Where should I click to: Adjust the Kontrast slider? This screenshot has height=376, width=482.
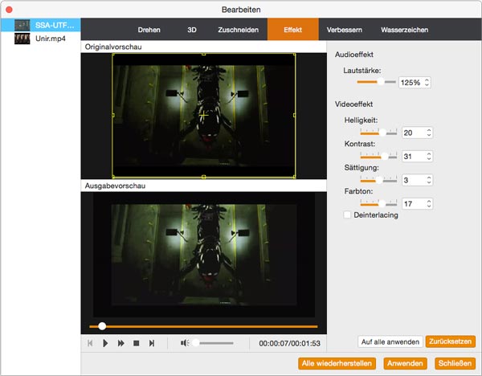(378, 157)
